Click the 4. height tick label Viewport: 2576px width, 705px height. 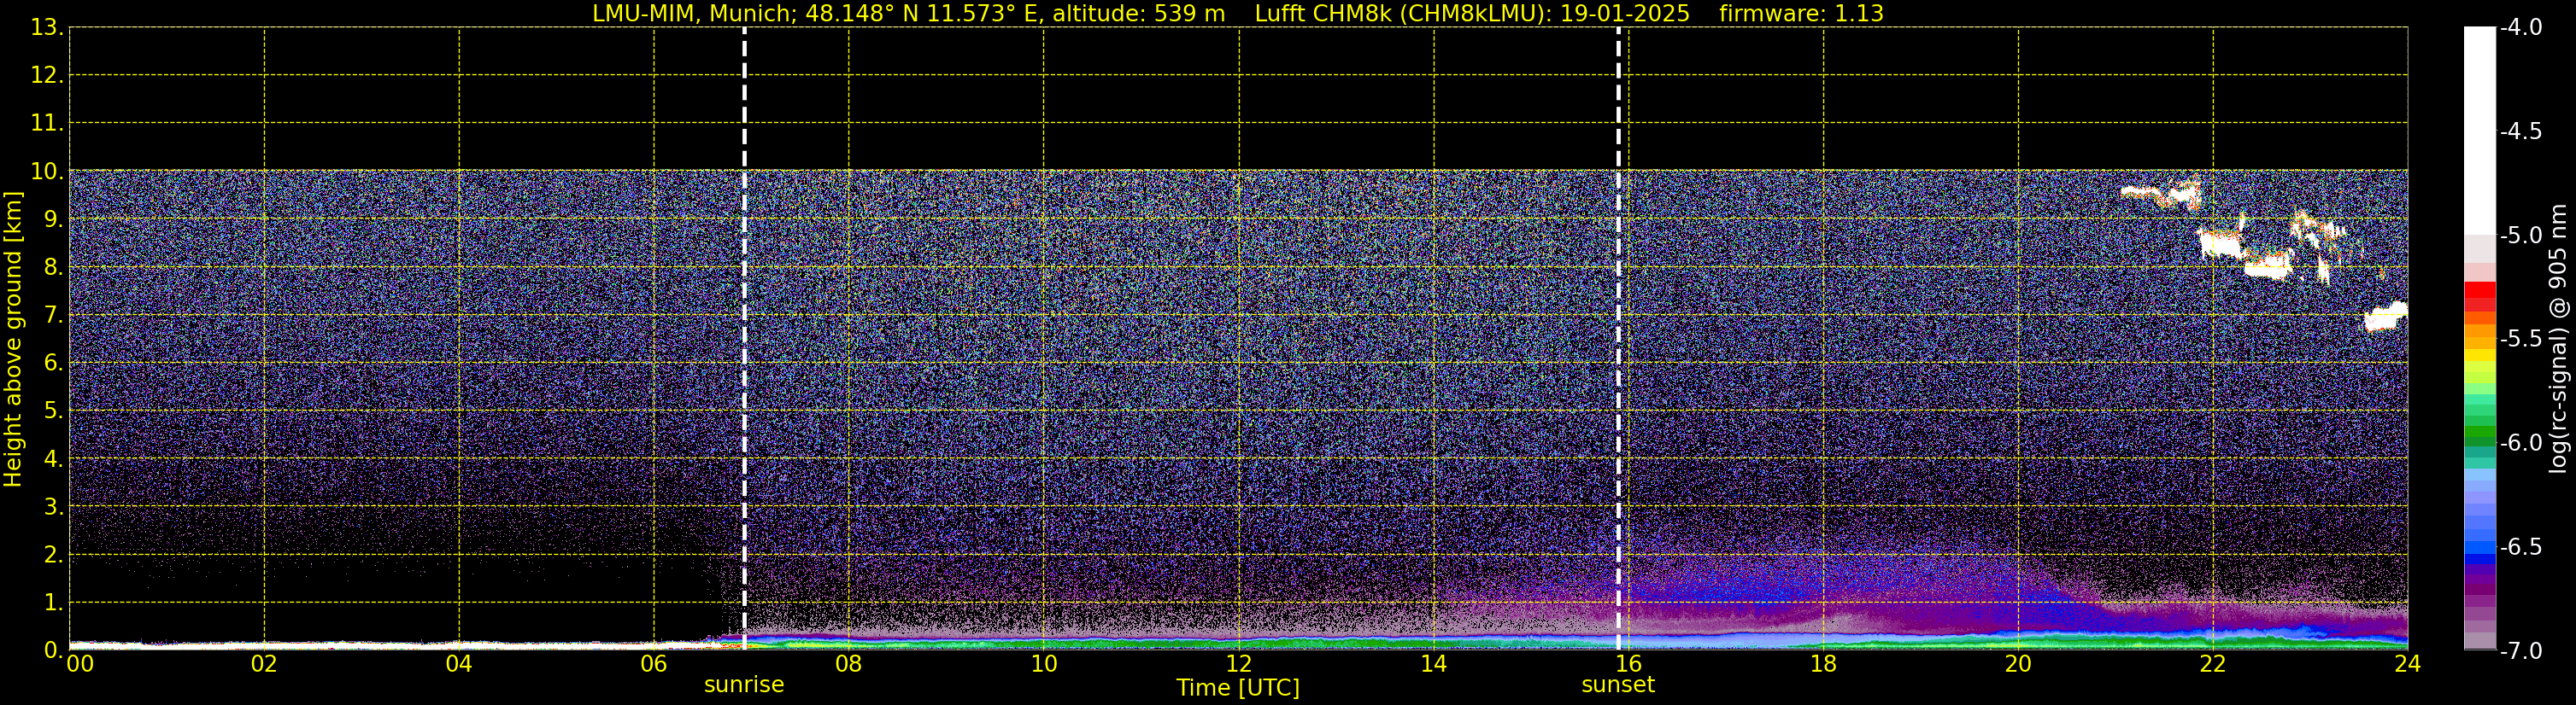pos(53,459)
